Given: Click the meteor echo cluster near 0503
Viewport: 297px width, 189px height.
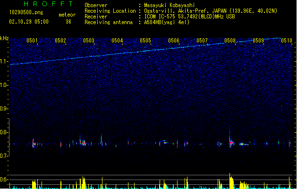Looking at the screenshot, I should tap(83, 143).
